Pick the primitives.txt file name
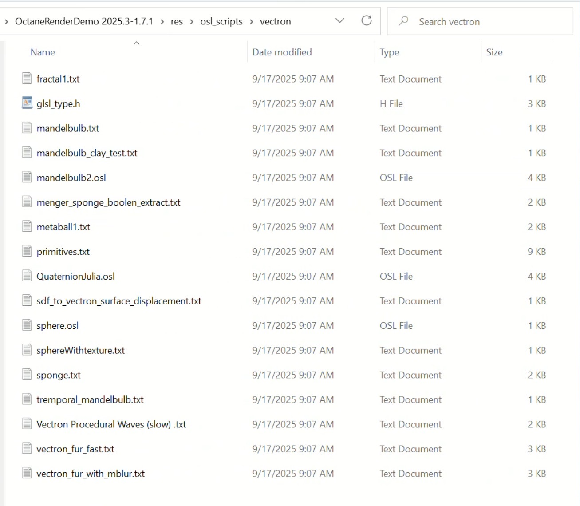 click(63, 252)
